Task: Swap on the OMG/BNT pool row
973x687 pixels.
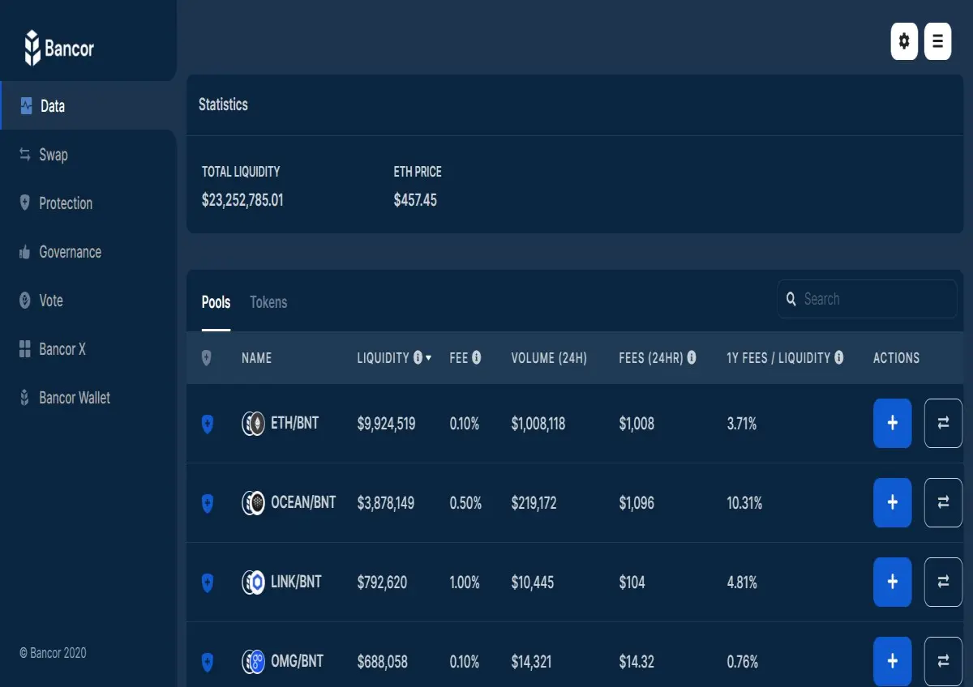Action: coord(943,661)
